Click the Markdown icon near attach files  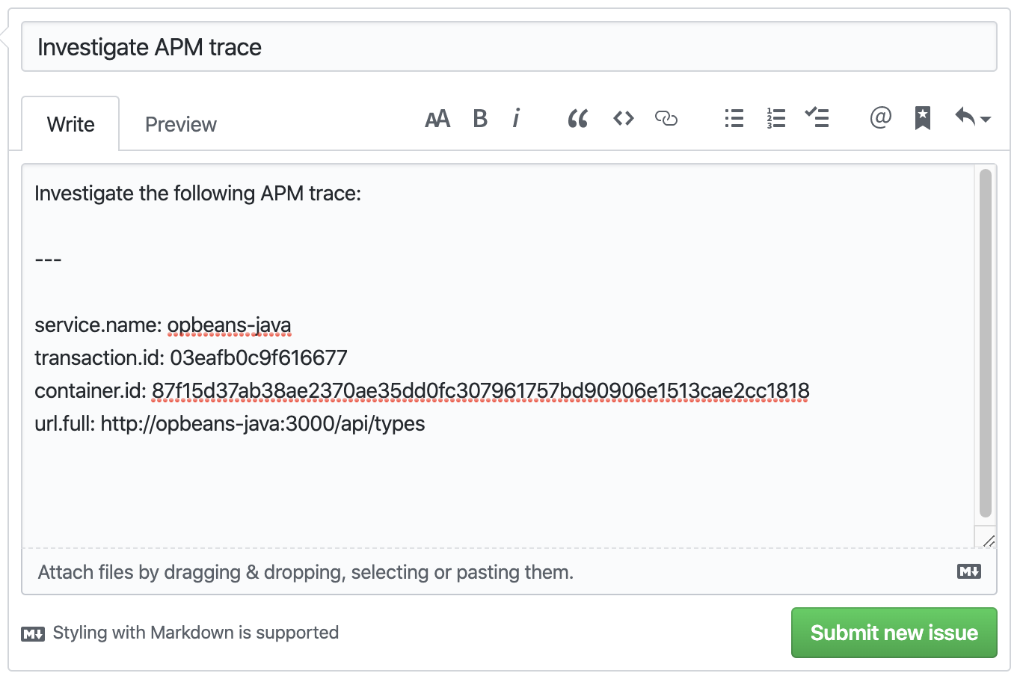(x=968, y=571)
